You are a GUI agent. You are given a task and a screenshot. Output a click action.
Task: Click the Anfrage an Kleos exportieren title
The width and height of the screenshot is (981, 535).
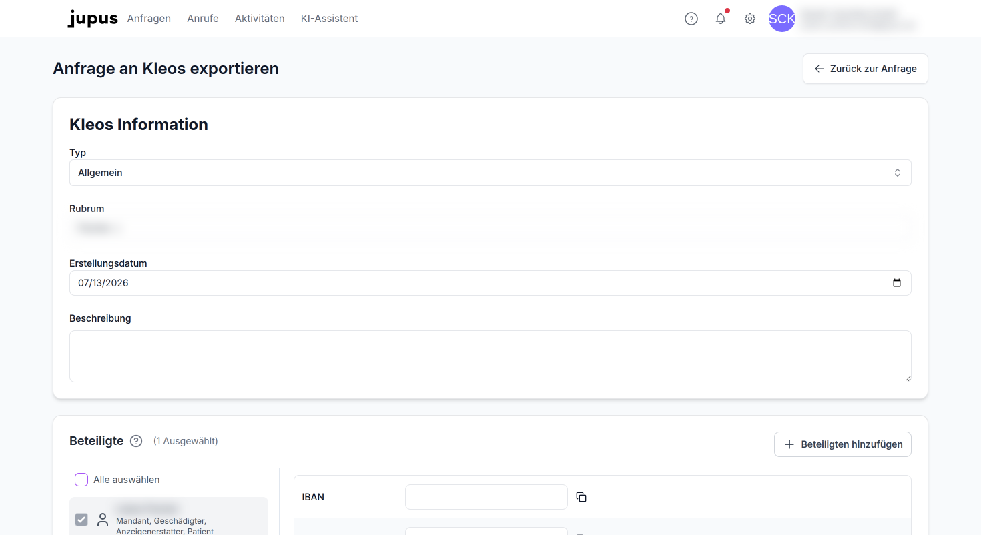tap(166, 69)
